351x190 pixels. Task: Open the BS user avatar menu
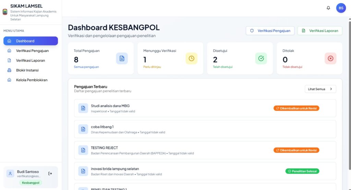click(x=341, y=8)
